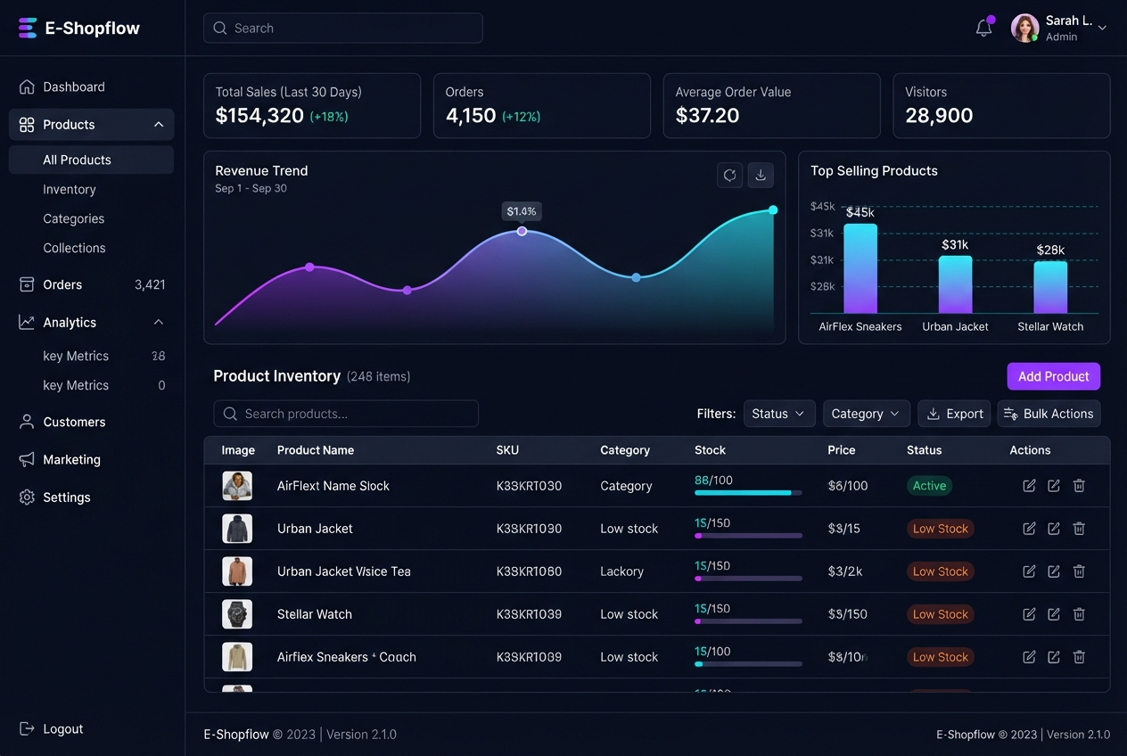This screenshot has height=756, width=1127.
Task: Click the Airflex Sneakers Coach stock bar
Action: [748, 664]
